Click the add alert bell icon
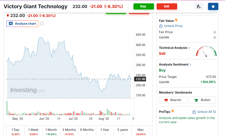The height and width of the screenshot is (137, 225). (x=199, y=6)
